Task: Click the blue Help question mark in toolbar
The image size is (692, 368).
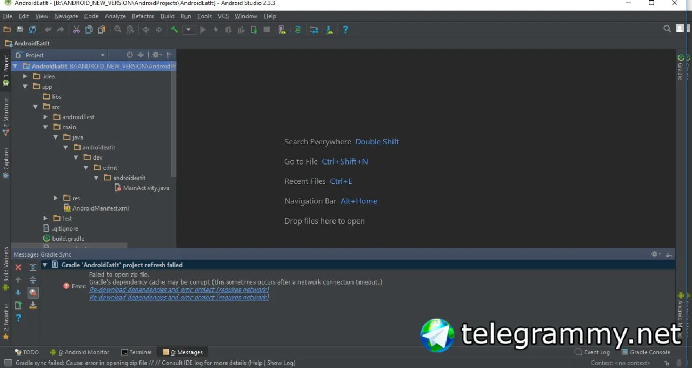Action: point(345,30)
